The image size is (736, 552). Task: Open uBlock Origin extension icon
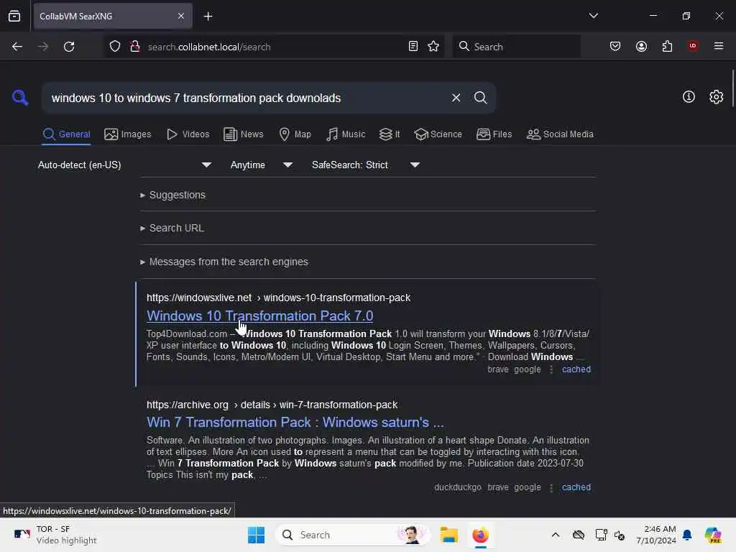pos(693,46)
